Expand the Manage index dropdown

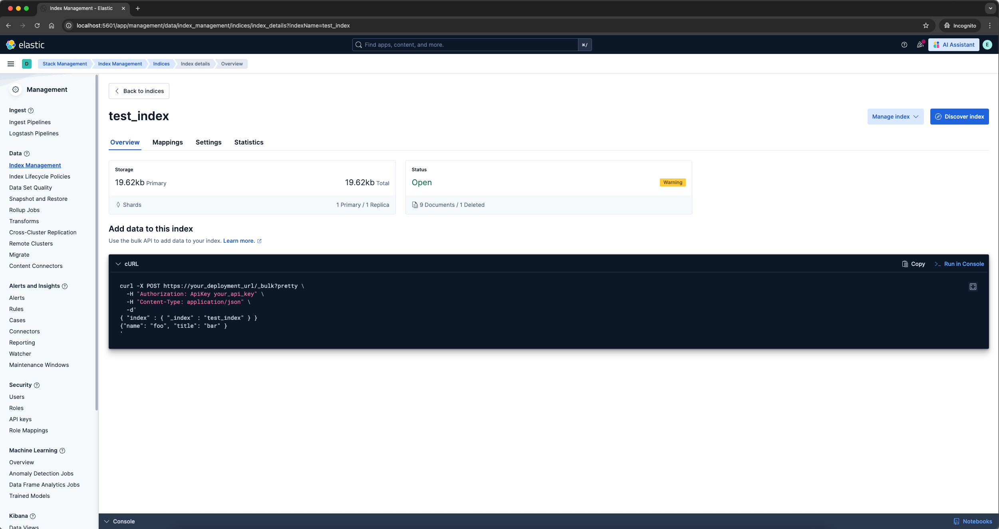(x=896, y=116)
